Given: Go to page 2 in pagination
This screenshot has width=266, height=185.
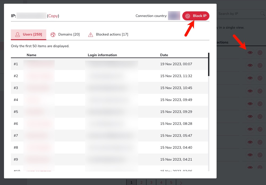Looking at the screenshot, I should [x=141, y=182].
